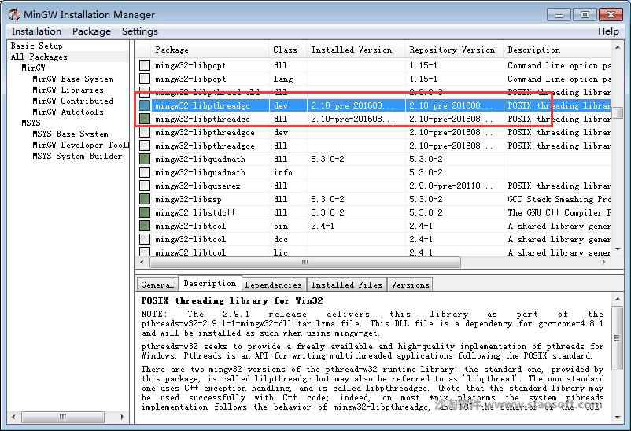Screen dimensions: 631x431
Task: Sort by the Package column header
Action: [x=172, y=50]
